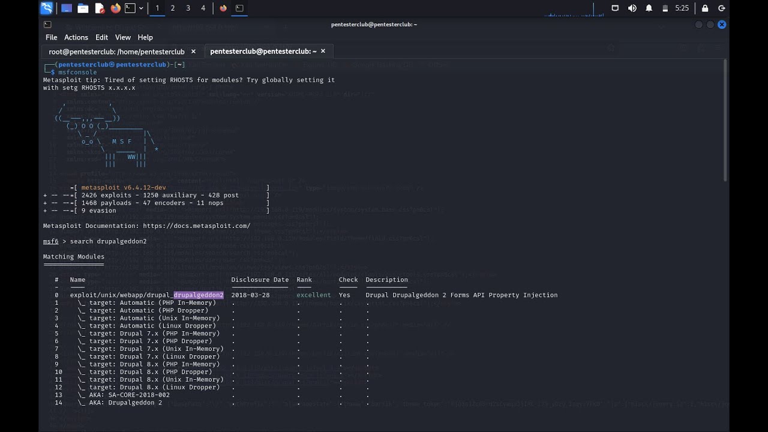Click the 'Check' column header
Screen dimensions: 768x432
tap(348, 280)
